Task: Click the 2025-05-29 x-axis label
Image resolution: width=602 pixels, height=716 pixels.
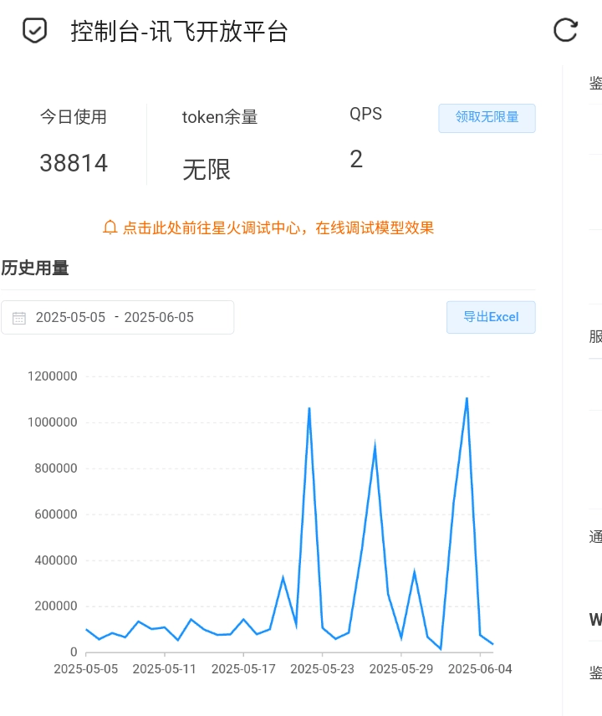Action: point(401,669)
